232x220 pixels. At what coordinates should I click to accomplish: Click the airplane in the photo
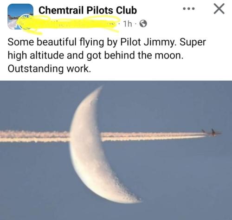[x=212, y=133]
